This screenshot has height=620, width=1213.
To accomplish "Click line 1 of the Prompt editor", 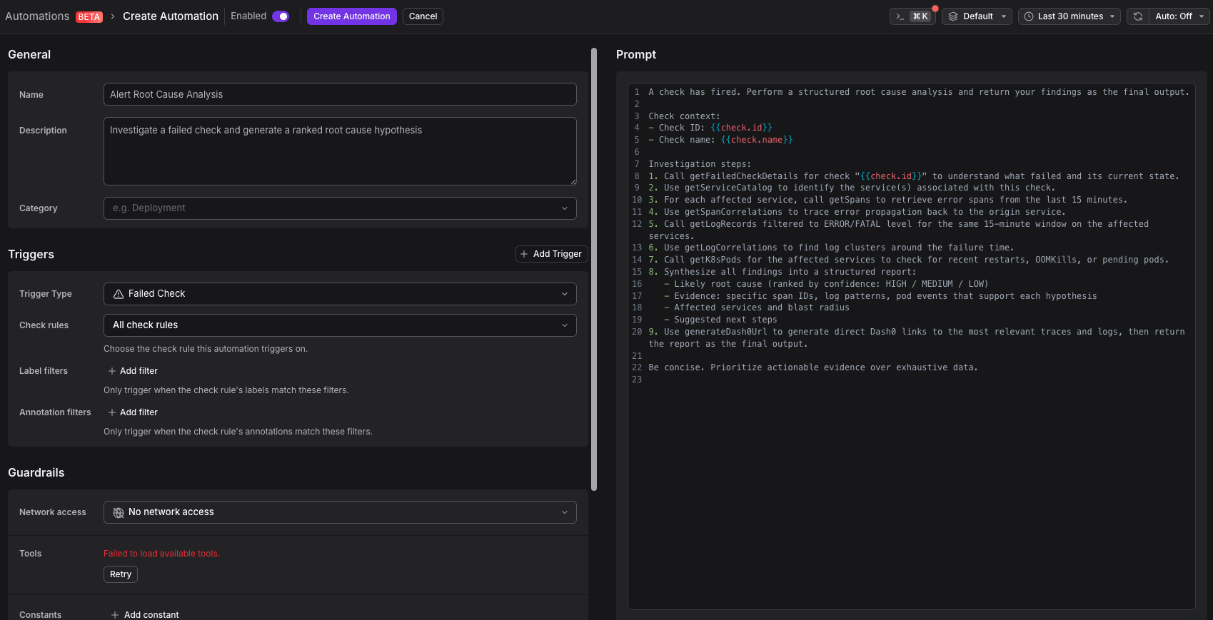I will (919, 92).
